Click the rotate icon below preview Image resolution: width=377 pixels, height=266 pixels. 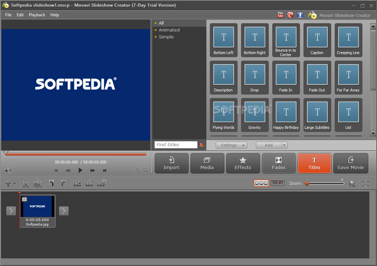pyautogui.click(x=137, y=170)
